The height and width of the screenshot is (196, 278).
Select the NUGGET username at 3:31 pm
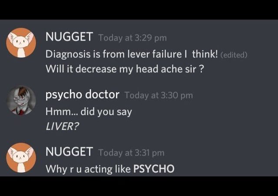click(x=69, y=152)
